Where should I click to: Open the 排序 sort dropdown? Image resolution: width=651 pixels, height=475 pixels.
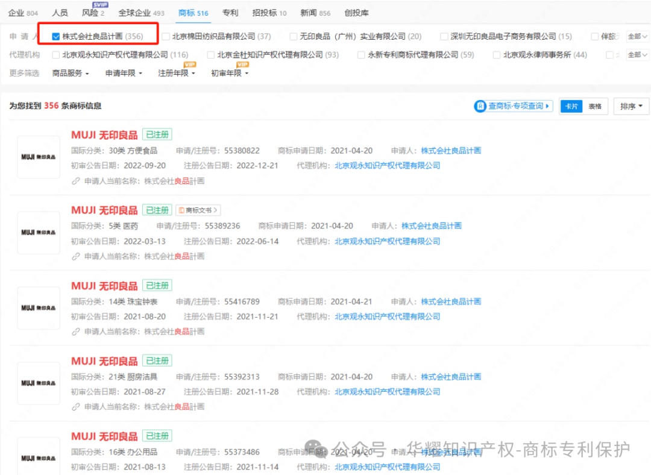[631, 106]
